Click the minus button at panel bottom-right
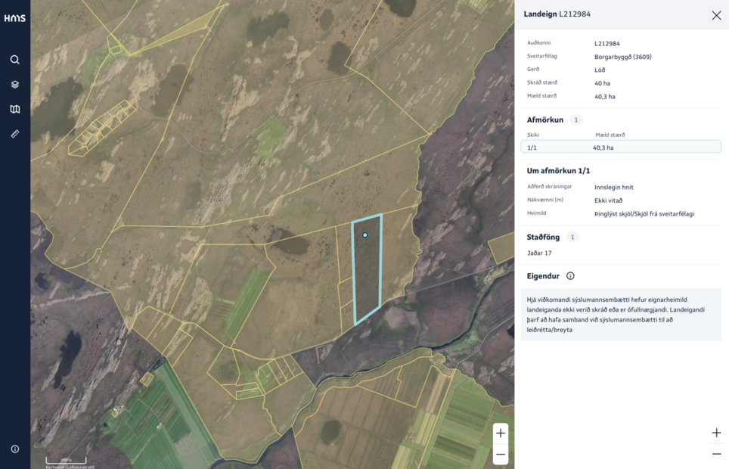Image resolution: width=729 pixels, height=469 pixels. (716, 454)
